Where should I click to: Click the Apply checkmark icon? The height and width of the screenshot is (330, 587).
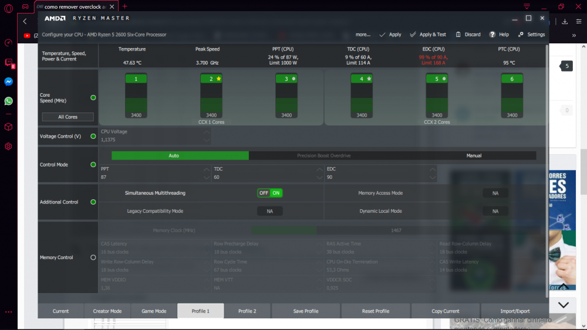383,35
